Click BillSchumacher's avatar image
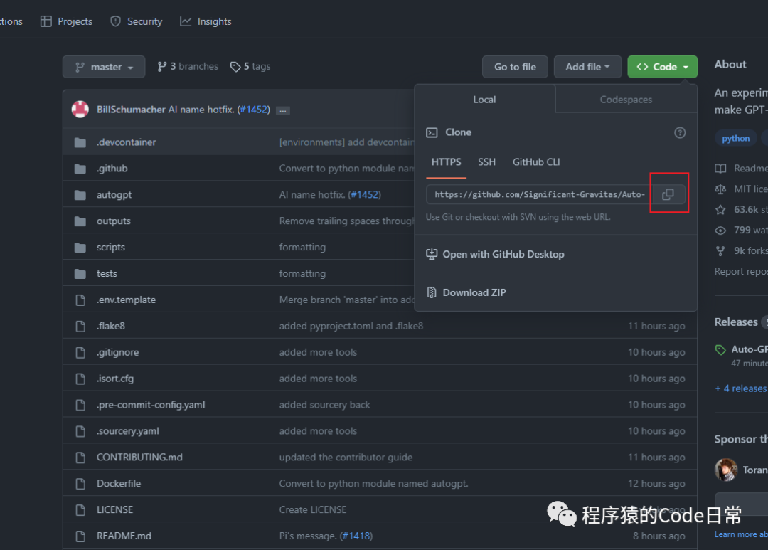This screenshot has width=768, height=550. tap(80, 110)
